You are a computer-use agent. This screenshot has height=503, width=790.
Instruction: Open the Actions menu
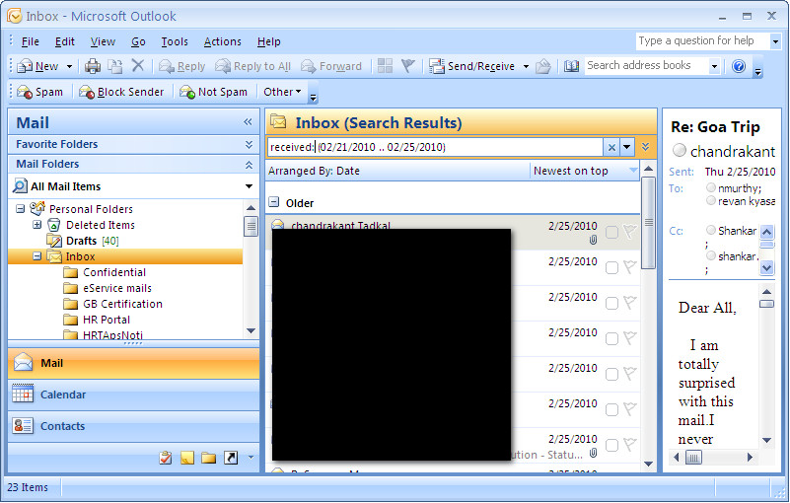tap(222, 41)
